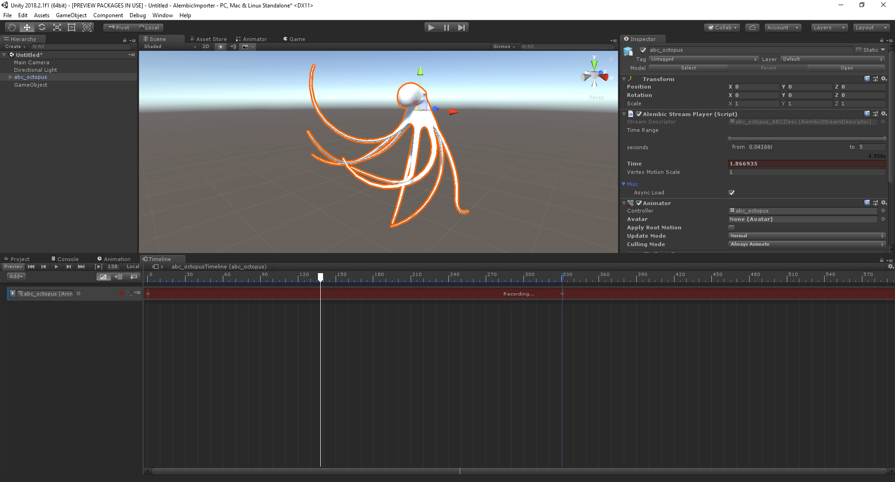Switch to the Console tab
Image resolution: width=895 pixels, height=482 pixels.
coord(65,259)
